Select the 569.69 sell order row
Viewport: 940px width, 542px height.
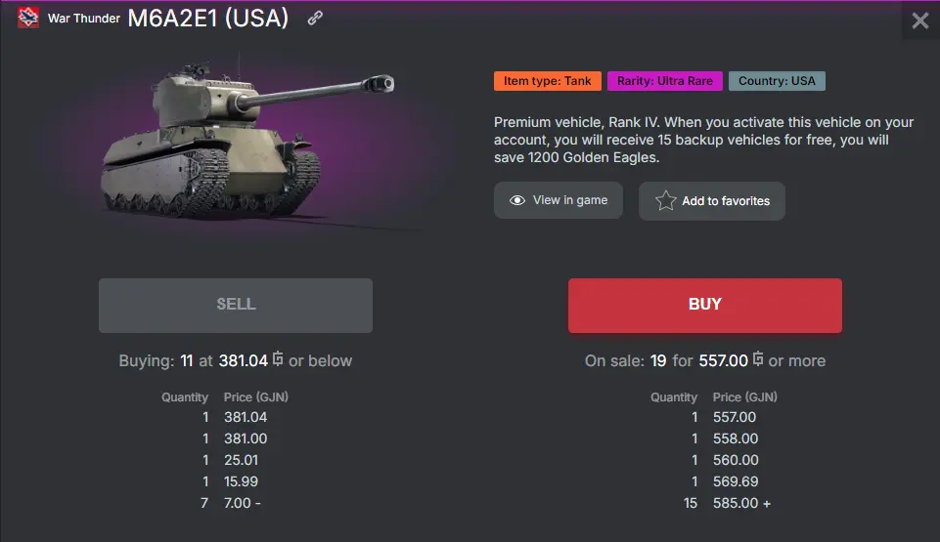click(734, 481)
